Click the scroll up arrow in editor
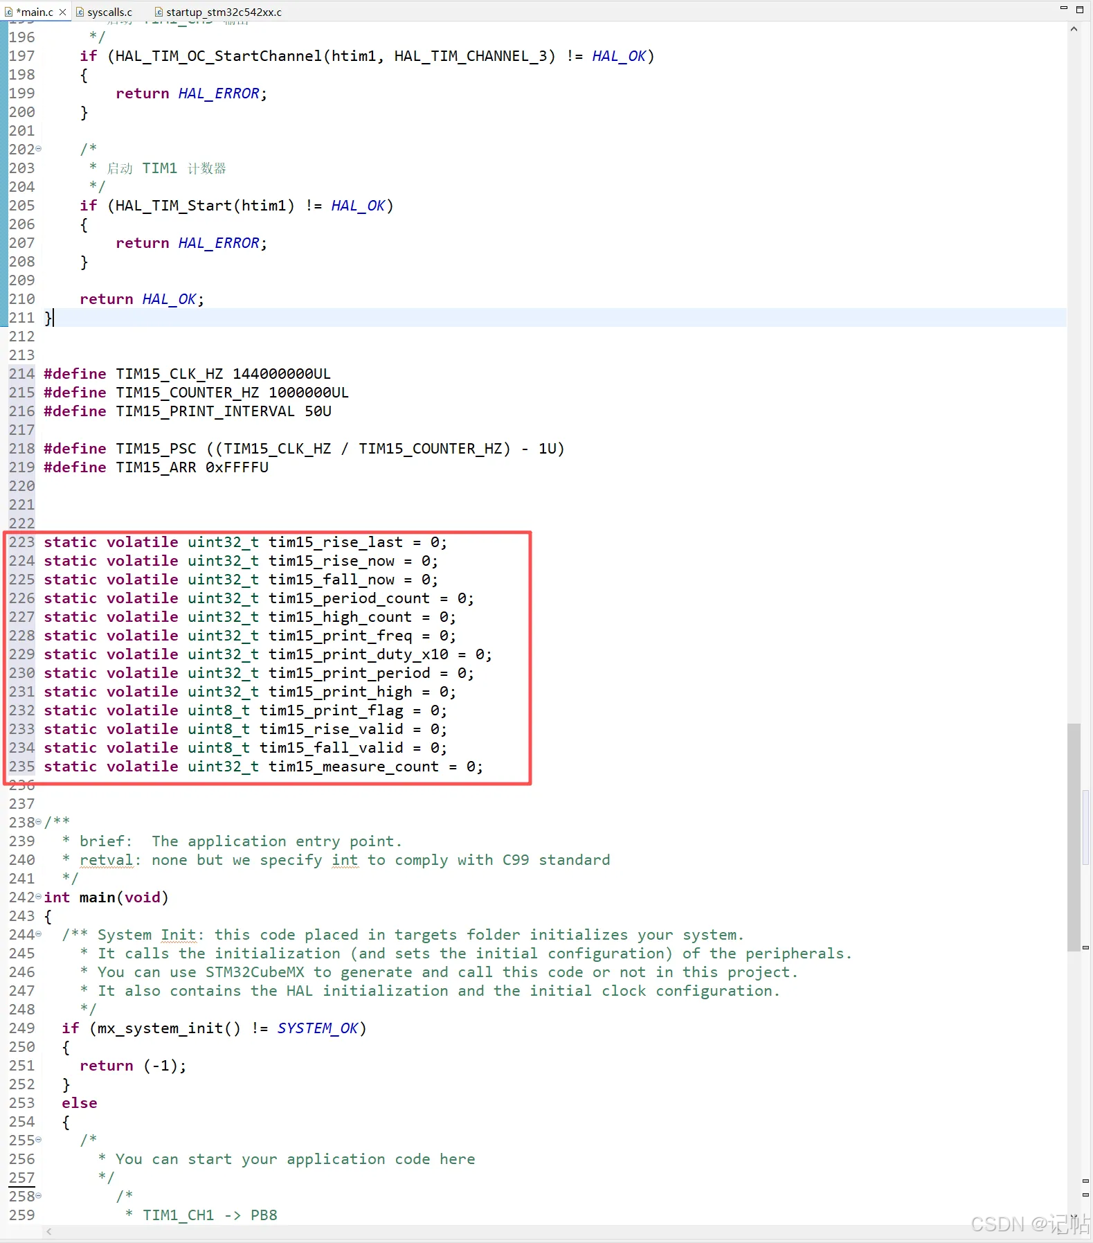 [x=1074, y=29]
